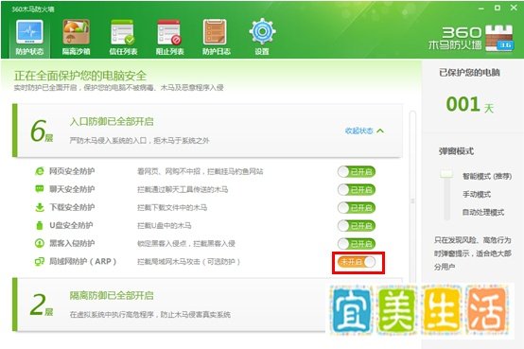Screen dimensions: 524x349
Task: Click the 局域网防护 (ARP) network icon
Action: [x=40, y=261]
